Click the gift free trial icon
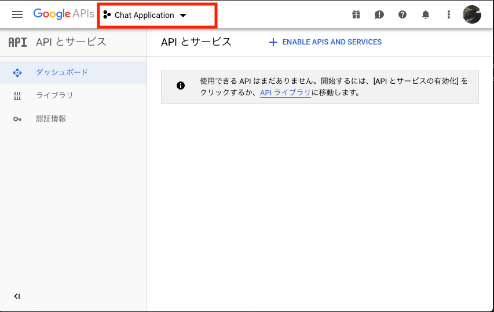This screenshot has height=312, width=494. point(356,14)
